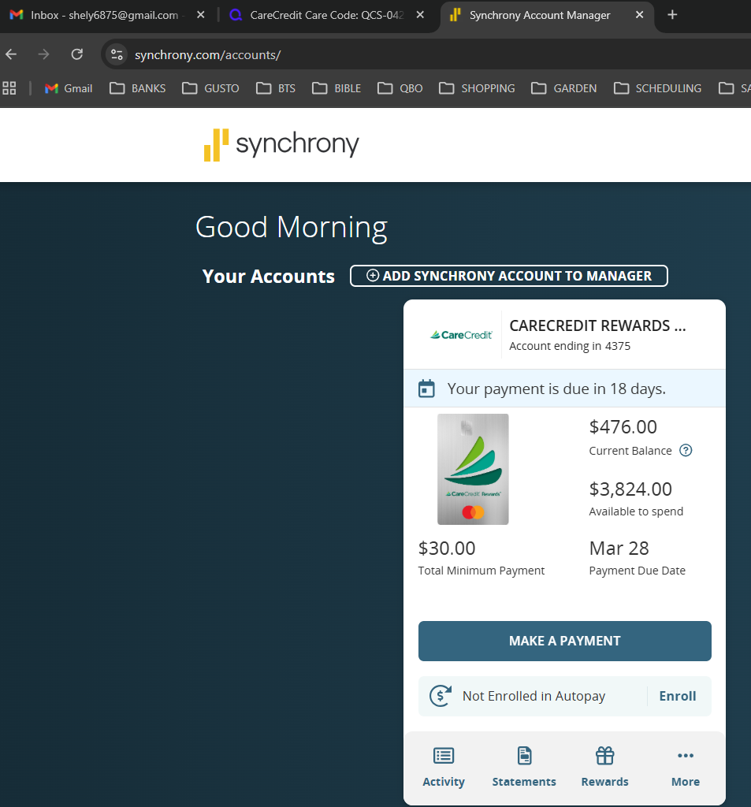
Task: Open the SCHEDULING bookmark folder
Action: (658, 88)
